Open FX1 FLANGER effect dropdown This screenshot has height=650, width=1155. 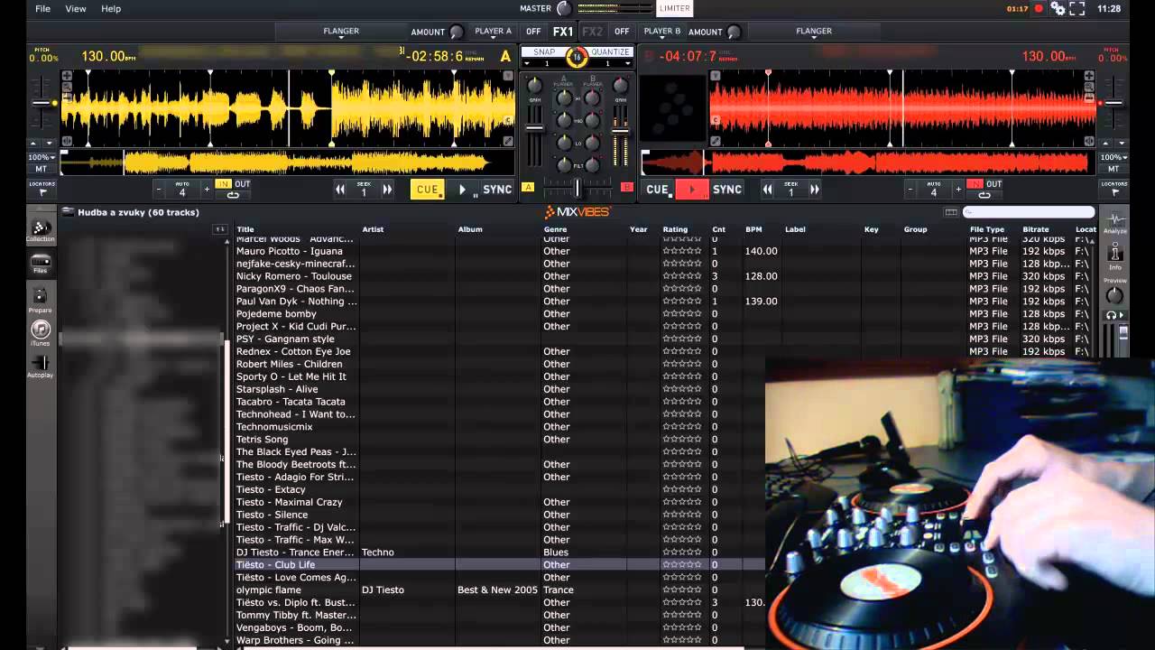click(341, 32)
